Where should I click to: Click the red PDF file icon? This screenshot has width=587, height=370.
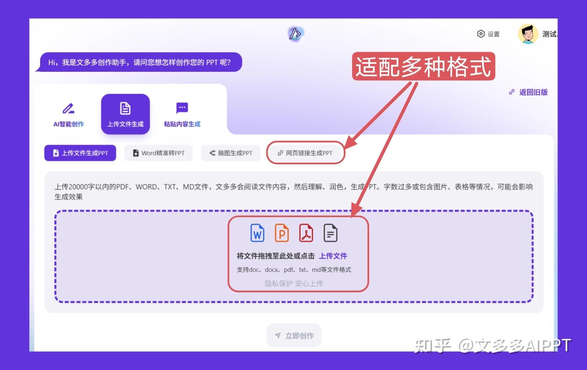coord(306,233)
